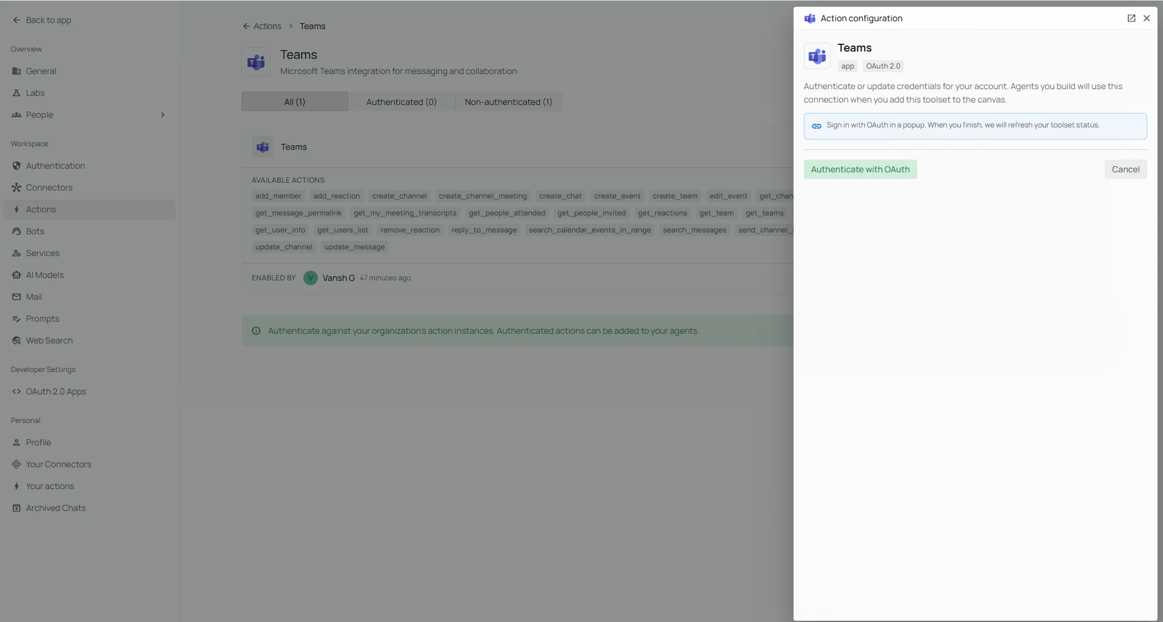Open the Prompts panel
Image resolution: width=1163 pixels, height=622 pixels.
coord(42,318)
